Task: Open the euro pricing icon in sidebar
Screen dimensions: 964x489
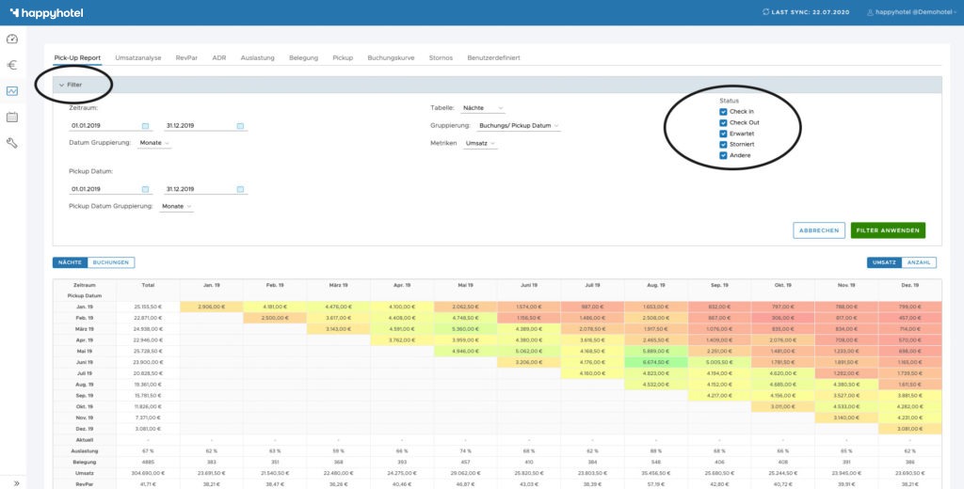Action: coord(11,65)
